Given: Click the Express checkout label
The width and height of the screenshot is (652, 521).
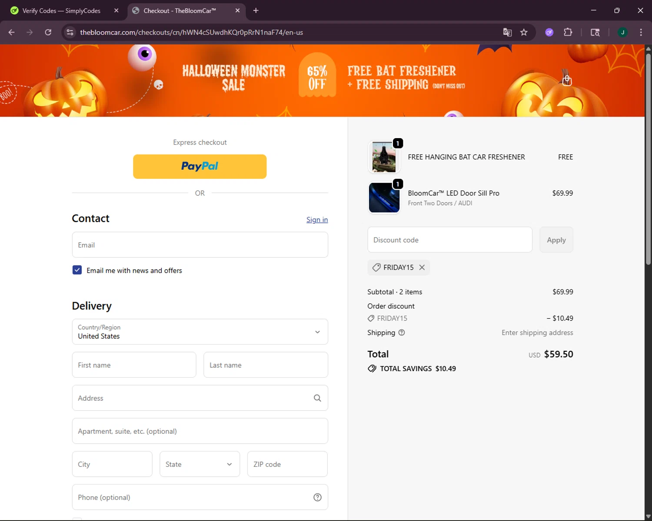Looking at the screenshot, I should coord(200,142).
